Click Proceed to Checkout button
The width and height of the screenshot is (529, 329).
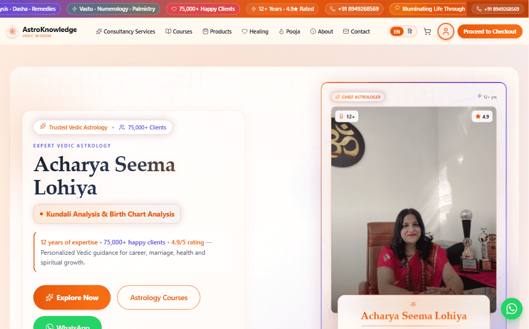[490, 31]
